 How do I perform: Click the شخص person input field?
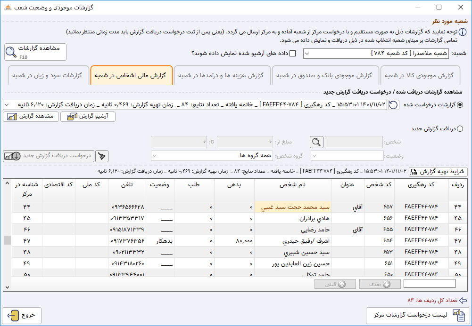click(x=354, y=142)
